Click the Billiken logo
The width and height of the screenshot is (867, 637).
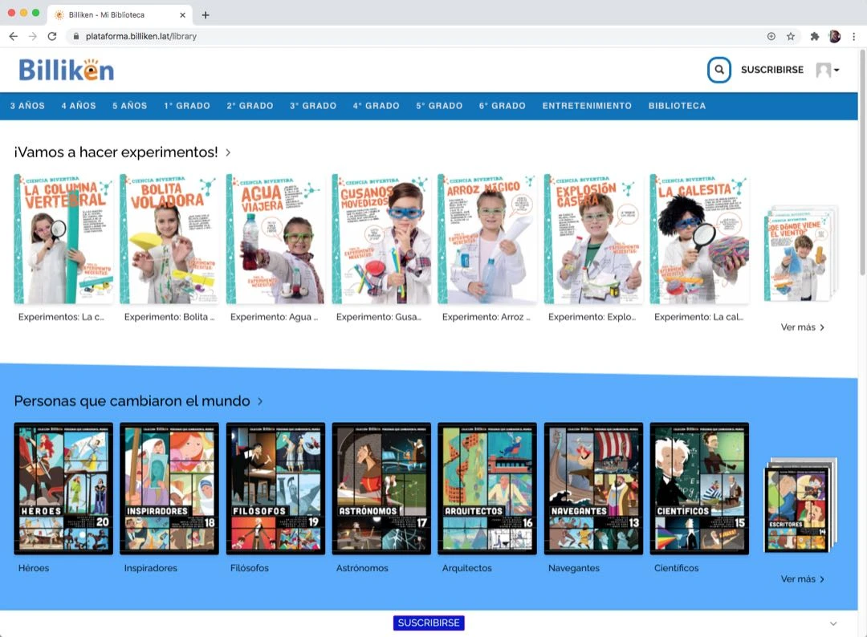[x=67, y=71]
